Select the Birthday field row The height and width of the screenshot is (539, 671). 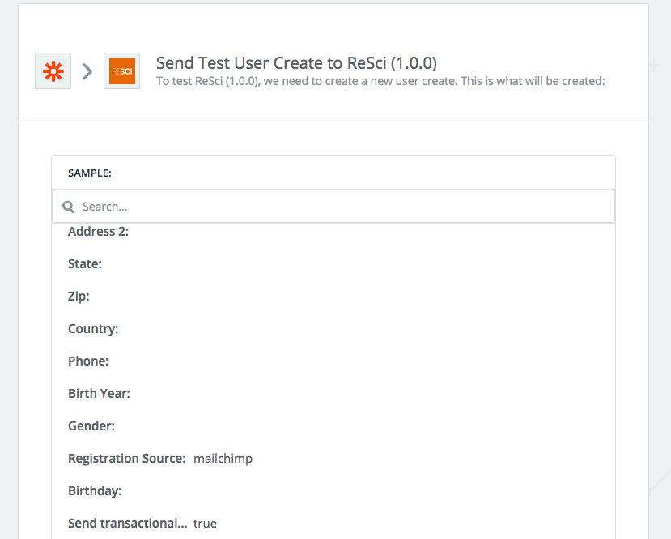click(x=333, y=491)
